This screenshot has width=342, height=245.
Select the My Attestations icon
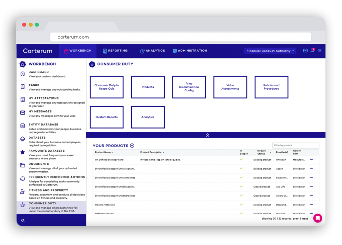click(22, 100)
